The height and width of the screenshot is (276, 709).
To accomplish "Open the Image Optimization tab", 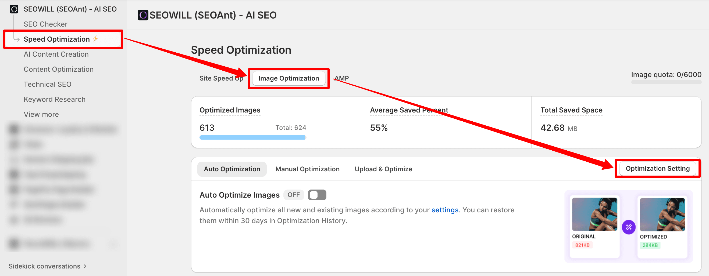I will (288, 78).
